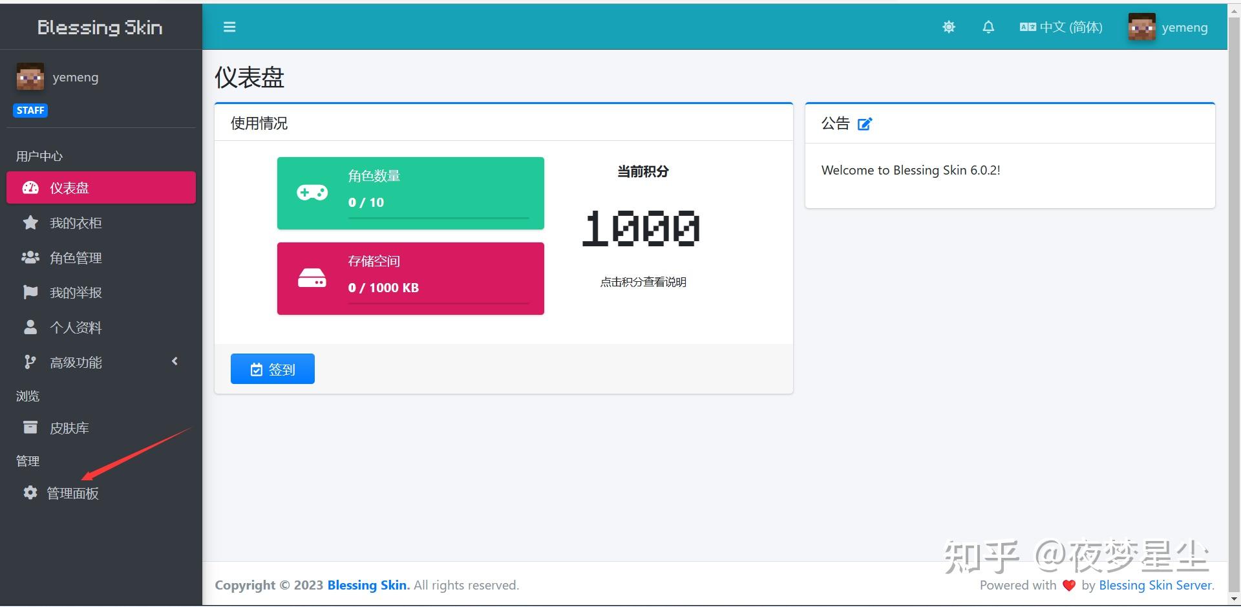Open notifications bell icon
Image resolution: width=1241 pixels, height=607 pixels.
(988, 27)
